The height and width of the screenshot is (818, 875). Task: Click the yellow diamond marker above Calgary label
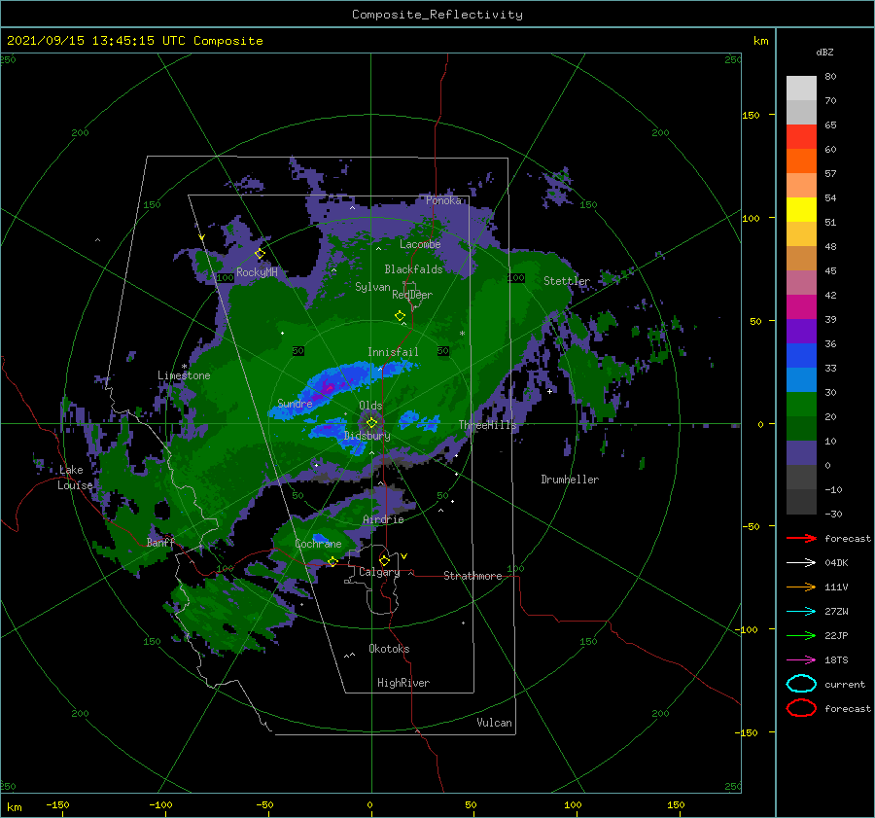[384, 560]
